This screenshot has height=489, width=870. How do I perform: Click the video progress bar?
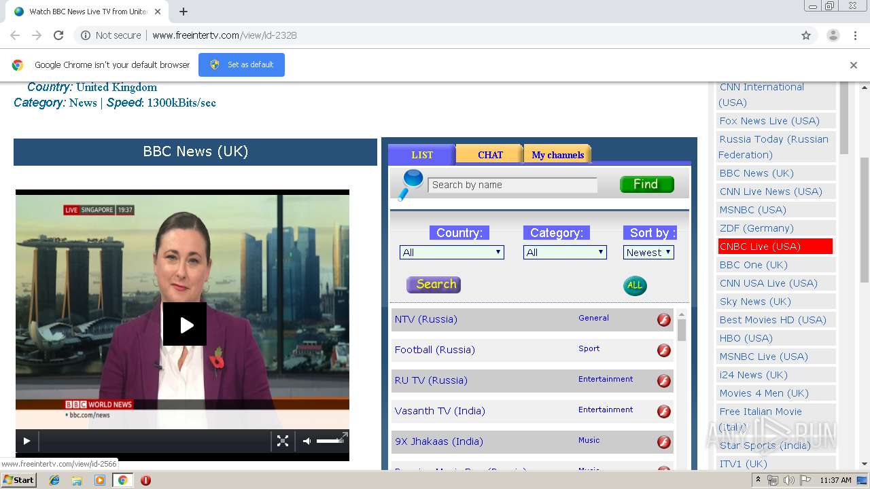[155, 441]
